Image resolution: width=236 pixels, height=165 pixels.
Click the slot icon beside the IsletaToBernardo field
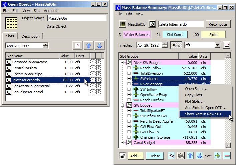pyautogui.click(x=152, y=24)
